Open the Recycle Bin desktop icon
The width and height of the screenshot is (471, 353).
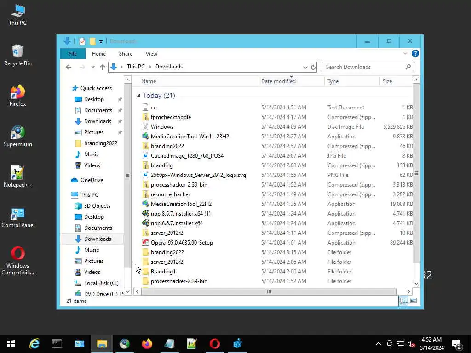(x=18, y=56)
